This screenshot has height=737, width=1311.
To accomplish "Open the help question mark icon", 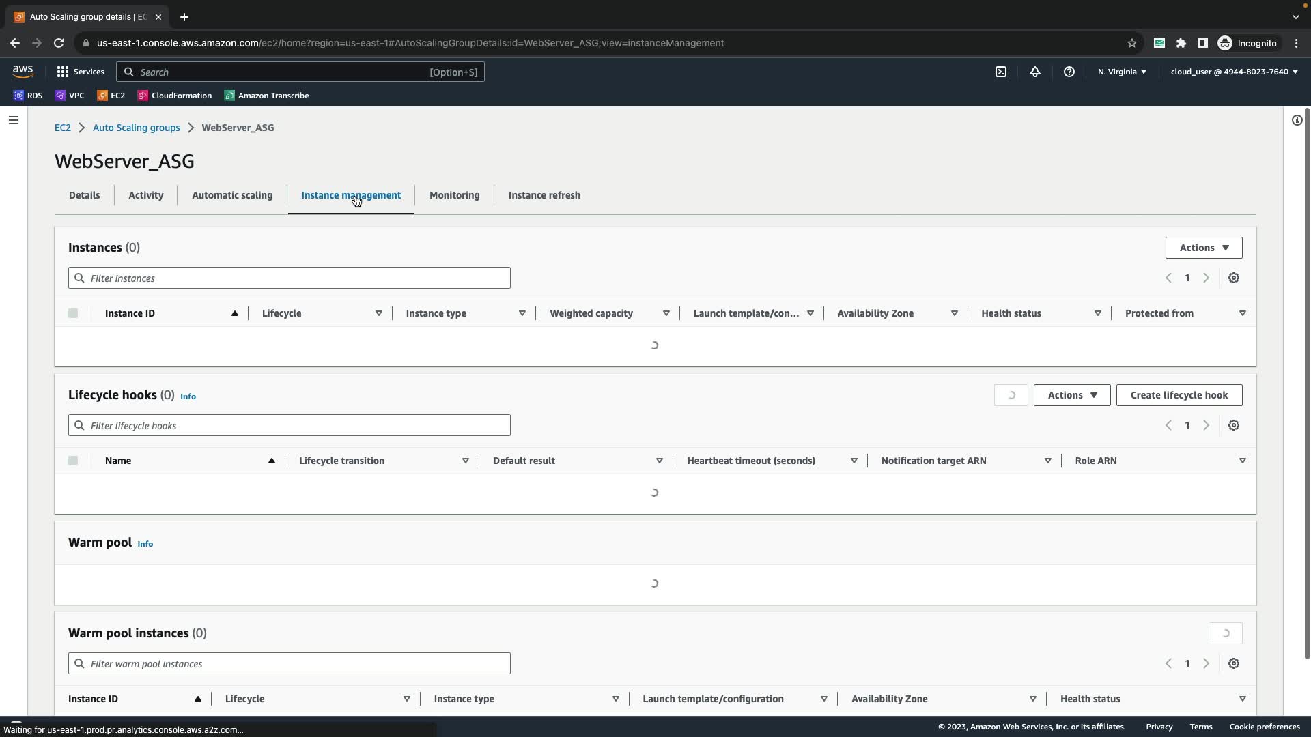I will click(1069, 72).
